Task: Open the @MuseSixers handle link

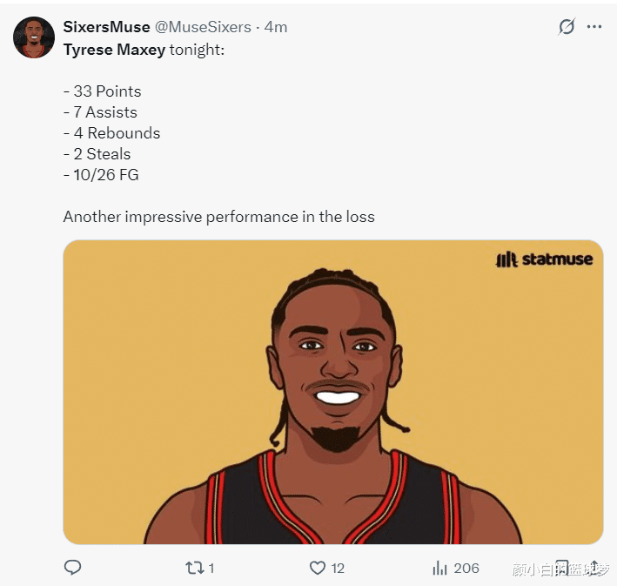Action: 203,27
